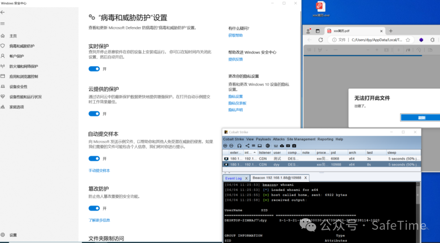Show session table view list icon
This screenshot has height=243, width=440.
(x=253, y=146)
